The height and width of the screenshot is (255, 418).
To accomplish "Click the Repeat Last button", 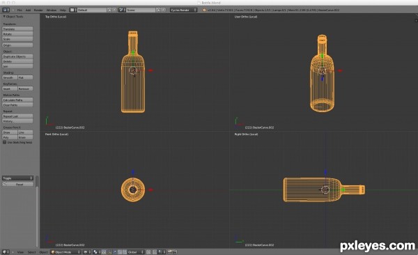I will 17,116.
